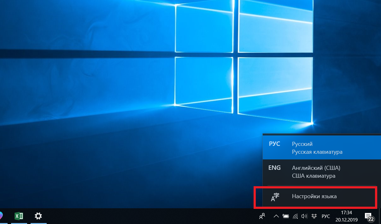Click the 20.12.2019 date in taskbar
The height and width of the screenshot is (224, 381).
pyautogui.click(x=346, y=220)
